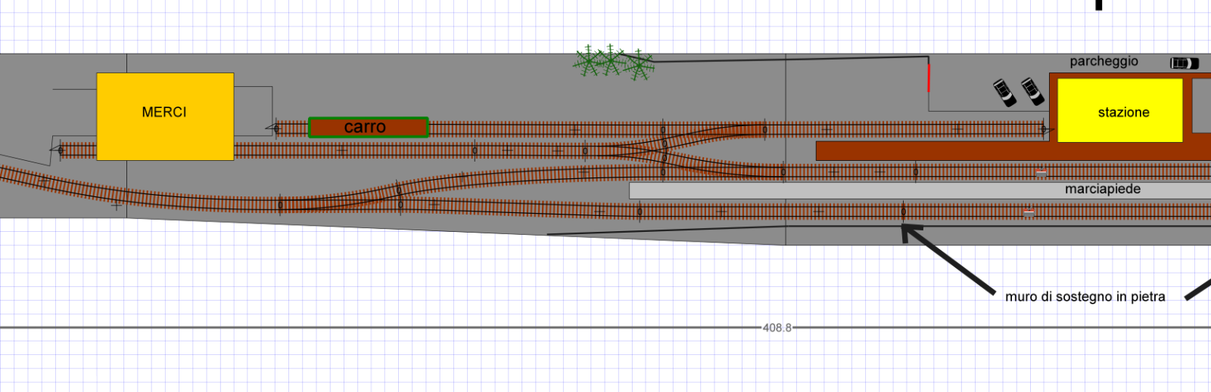Select the green trees cluster
1211x392 pixels.
pos(612,62)
